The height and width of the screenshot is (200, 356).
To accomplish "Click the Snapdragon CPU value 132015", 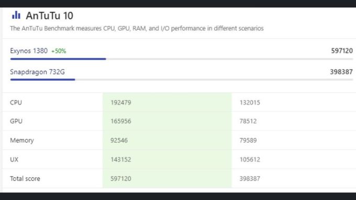I will tap(250, 103).
